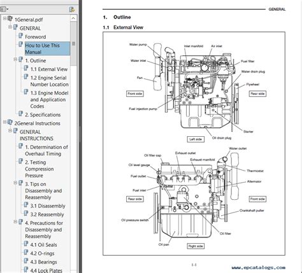Click the 'Water pump' diagram label
Screen dimensions: 302x273
138,45
